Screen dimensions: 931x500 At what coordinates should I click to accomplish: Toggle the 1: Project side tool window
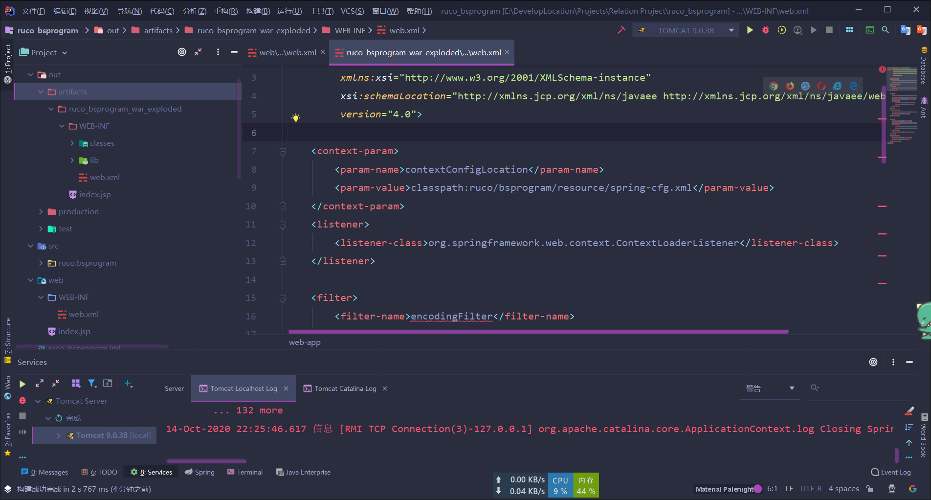(7, 64)
